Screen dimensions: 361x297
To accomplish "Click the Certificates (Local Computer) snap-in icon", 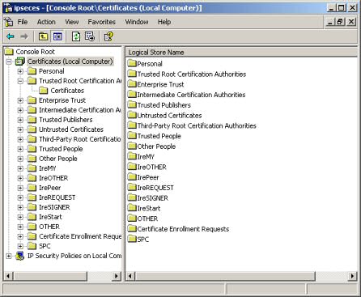I will point(20,62).
